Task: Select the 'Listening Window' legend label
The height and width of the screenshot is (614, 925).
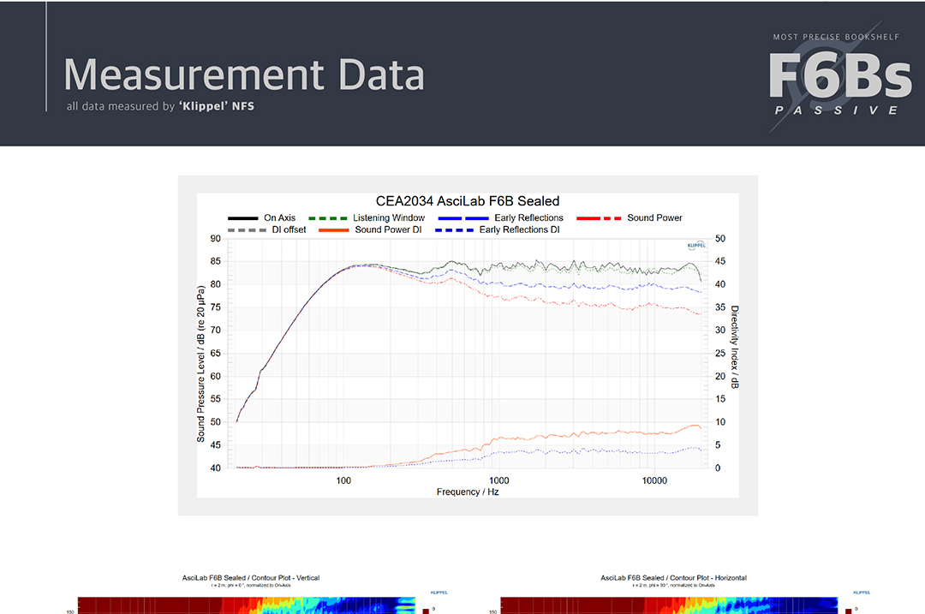Action: (x=389, y=218)
